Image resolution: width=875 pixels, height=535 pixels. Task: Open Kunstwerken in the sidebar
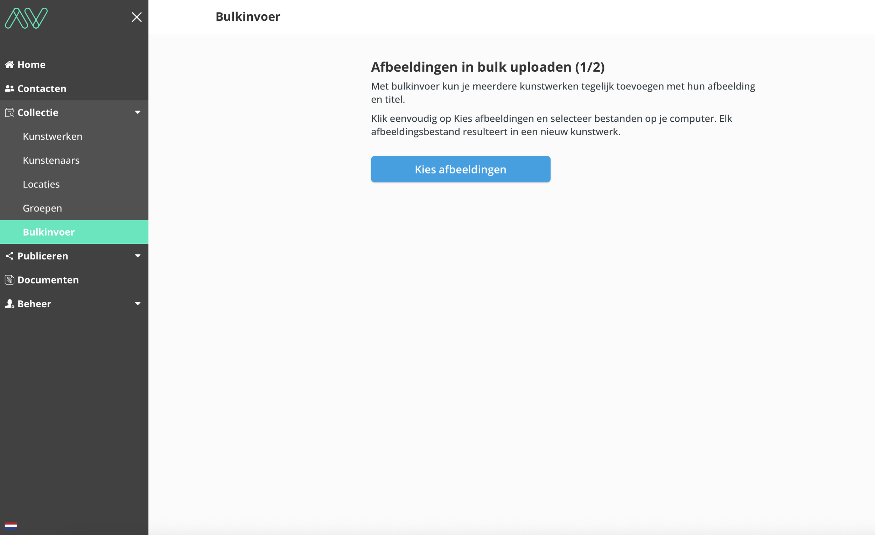point(52,136)
